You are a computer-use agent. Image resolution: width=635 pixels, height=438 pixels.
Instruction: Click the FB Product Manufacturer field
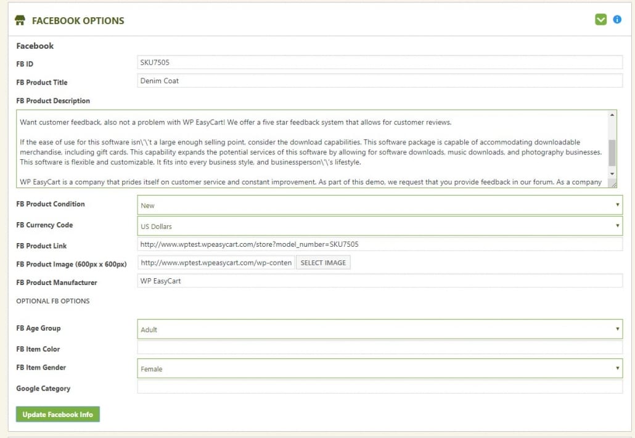tap(379, 281)
